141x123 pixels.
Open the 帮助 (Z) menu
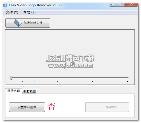click(29, 12)
